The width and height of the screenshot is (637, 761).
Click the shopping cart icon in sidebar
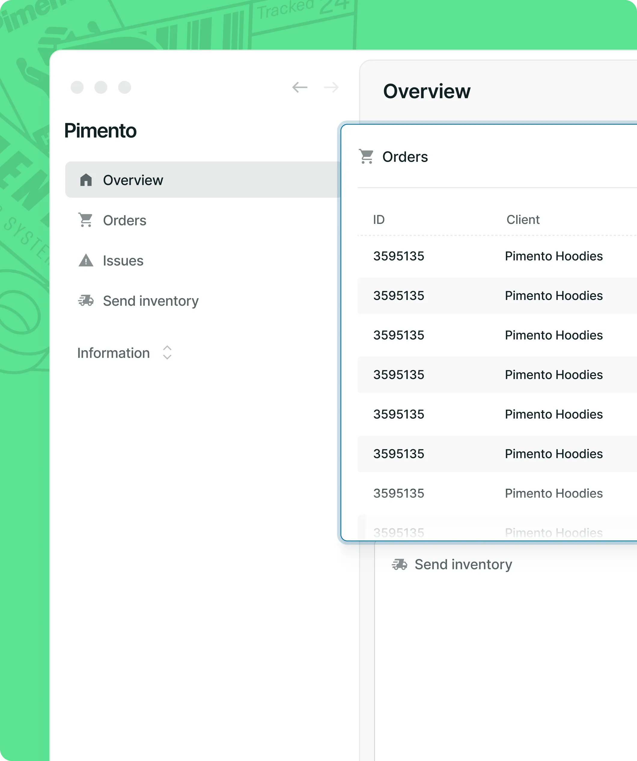86,220
